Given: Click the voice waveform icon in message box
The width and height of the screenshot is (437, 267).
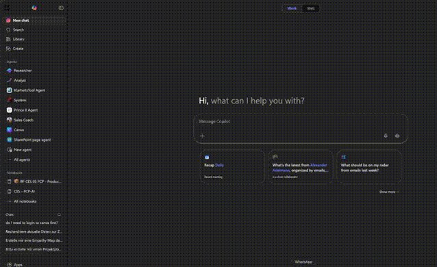Looking at the screenshot, I should 397,136.
